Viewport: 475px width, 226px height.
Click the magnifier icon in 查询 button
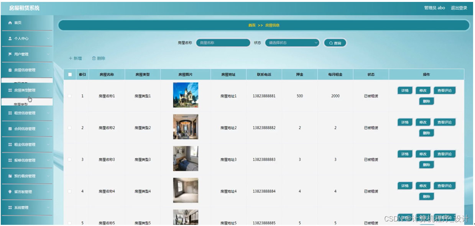tap(331, 43)
